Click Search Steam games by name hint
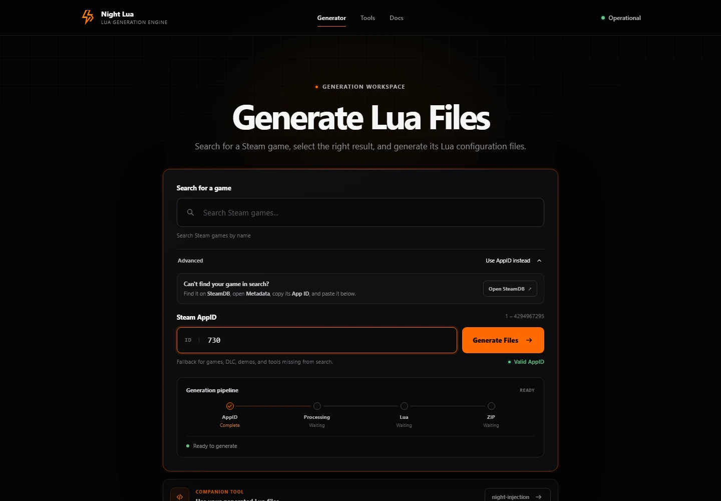This screenshot has width=721, height=501. (x=214, y=235)
